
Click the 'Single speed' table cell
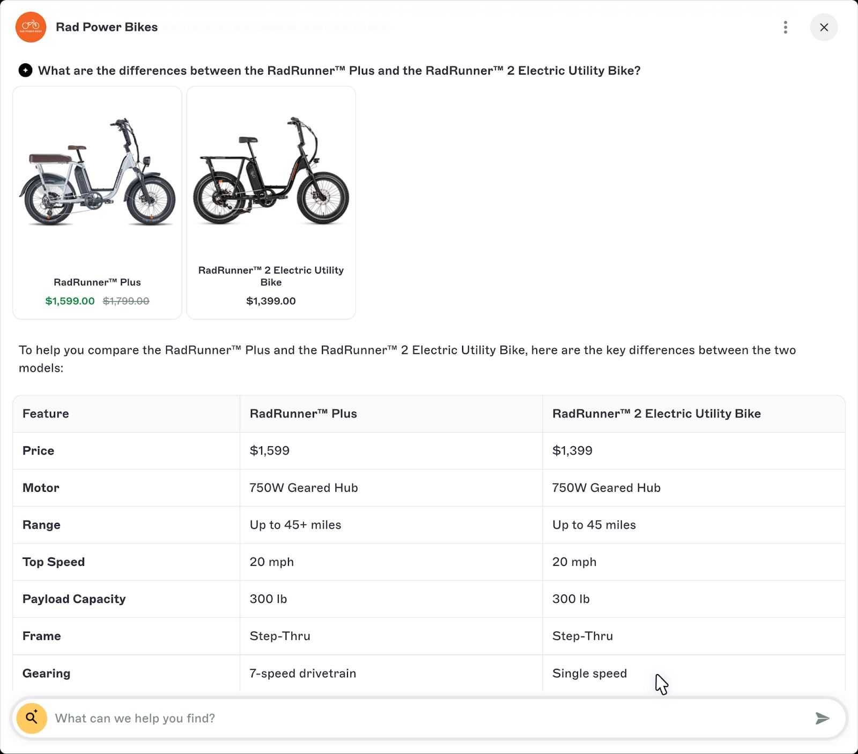tap(589, 673)
